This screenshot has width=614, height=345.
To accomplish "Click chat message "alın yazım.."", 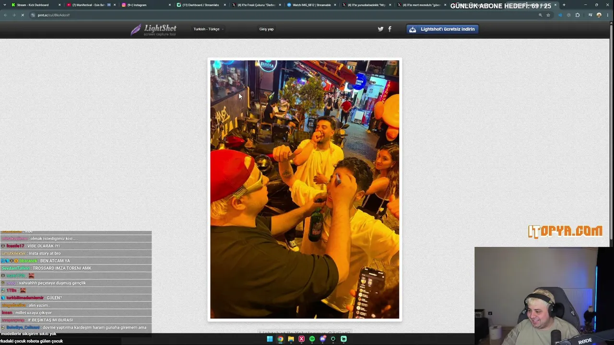I will (39, 305).
